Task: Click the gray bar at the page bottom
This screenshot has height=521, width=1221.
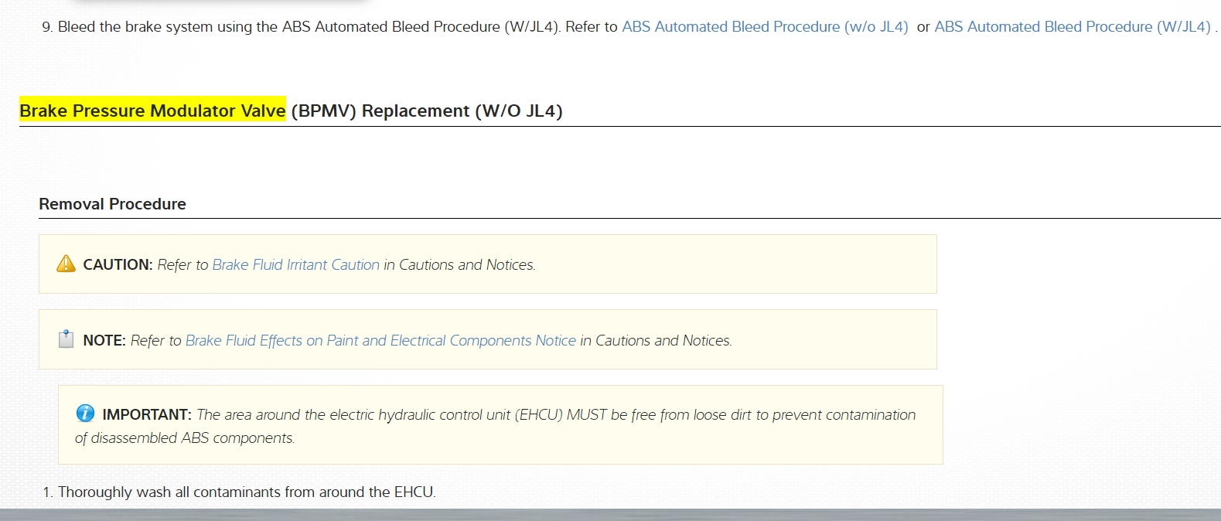Action: point(610,515)
